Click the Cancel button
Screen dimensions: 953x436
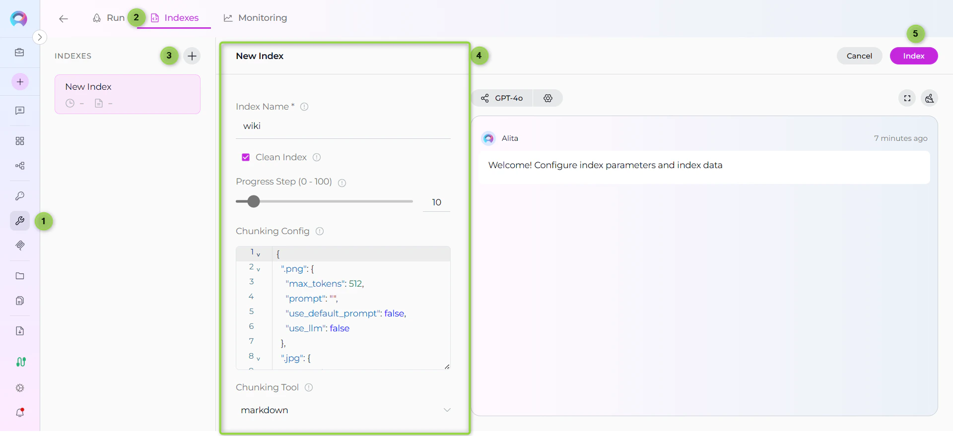[859, 56]
